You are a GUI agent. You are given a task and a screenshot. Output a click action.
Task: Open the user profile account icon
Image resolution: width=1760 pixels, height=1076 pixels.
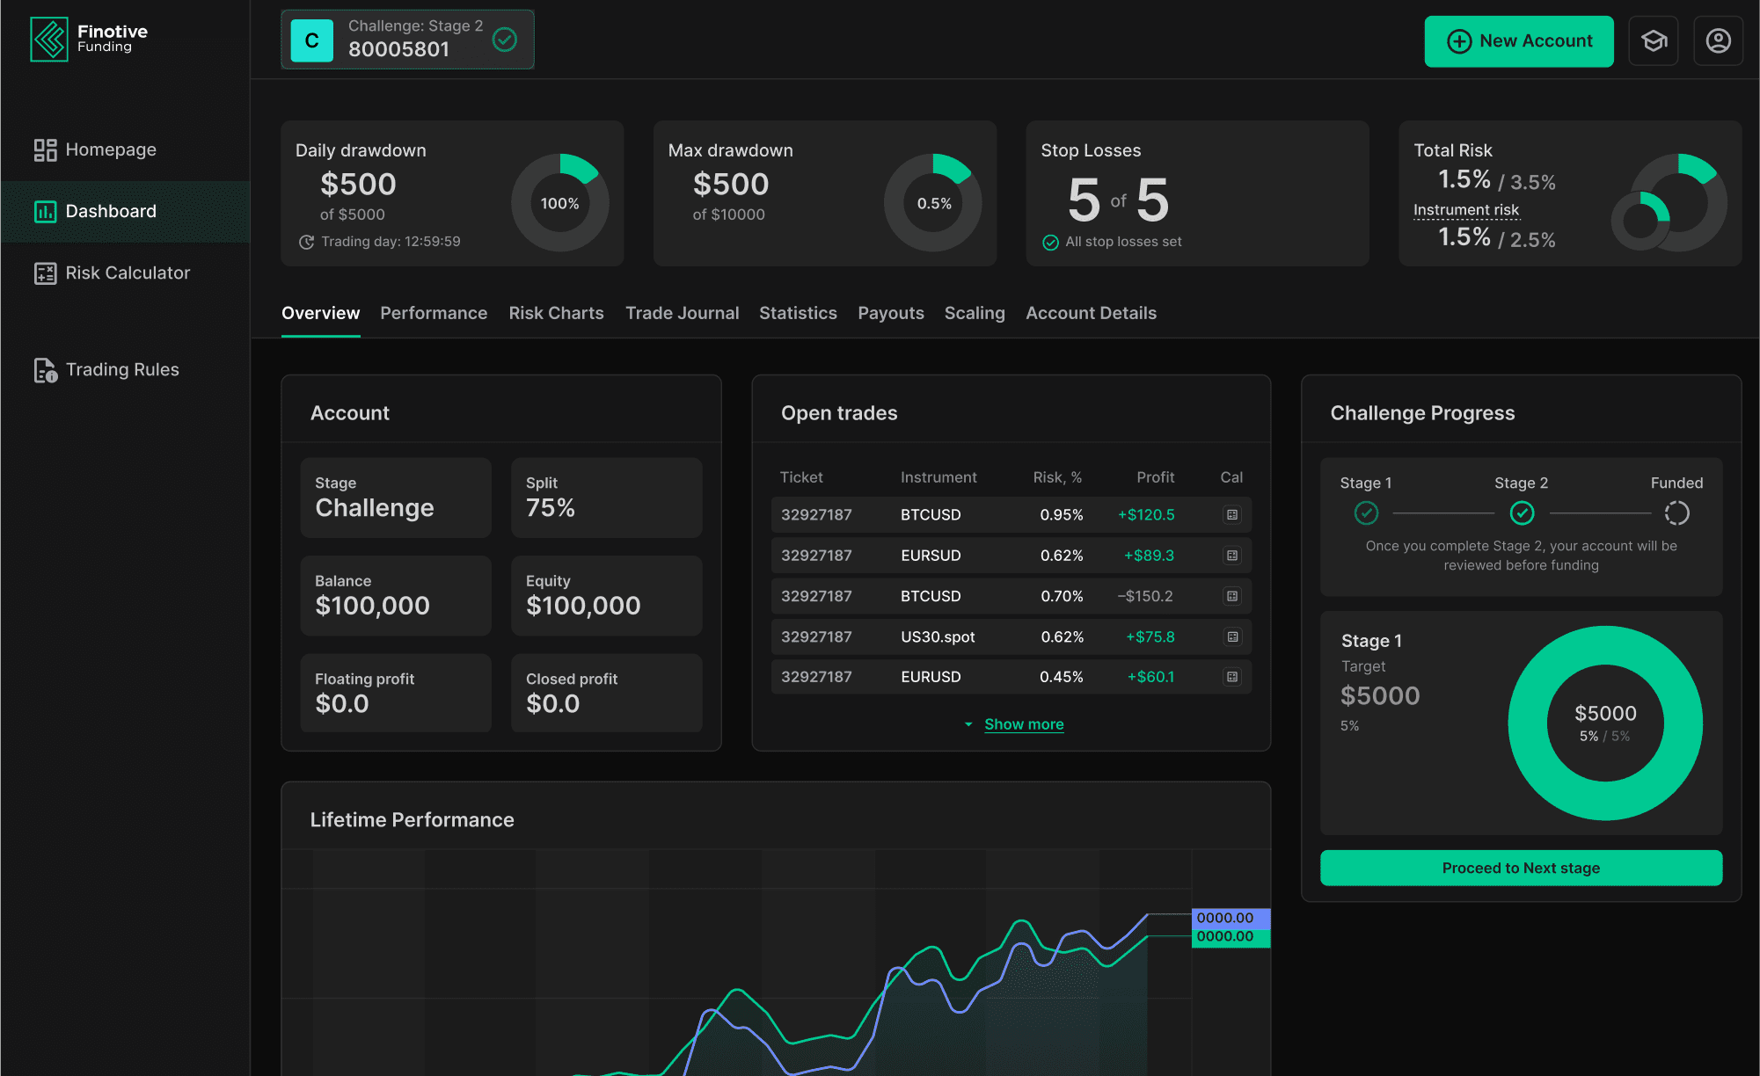pyautogui.click(x=1719, y=40)
